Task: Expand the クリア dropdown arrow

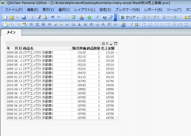Action: tap(138, 17)
